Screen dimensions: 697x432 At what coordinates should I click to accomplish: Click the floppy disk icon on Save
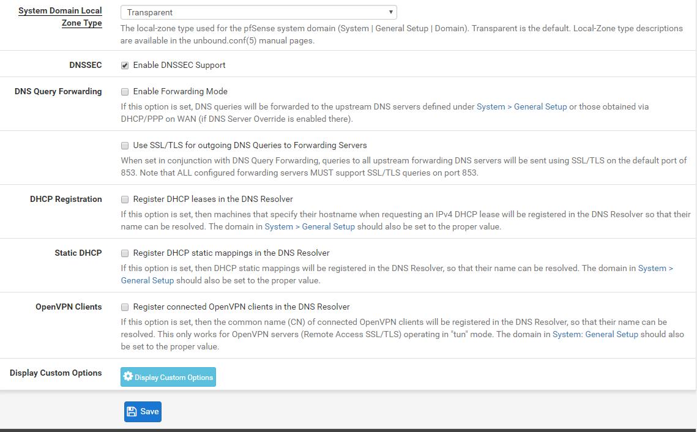(132, 412)
